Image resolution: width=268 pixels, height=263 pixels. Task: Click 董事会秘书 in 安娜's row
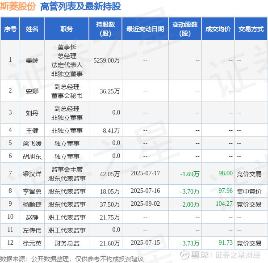[x=67, y=96]
